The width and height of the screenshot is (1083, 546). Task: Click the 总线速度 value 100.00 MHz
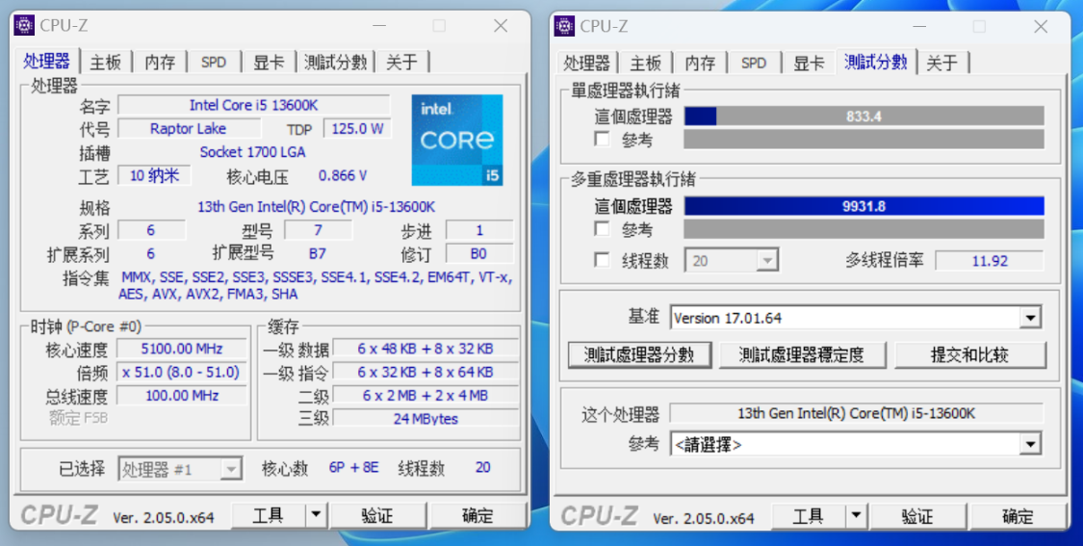pos(182,396)
